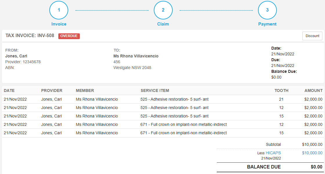325x174 pixels.
Task: Click the 671 Full crown row for tooth 15
Action: [x=162, y=133]
